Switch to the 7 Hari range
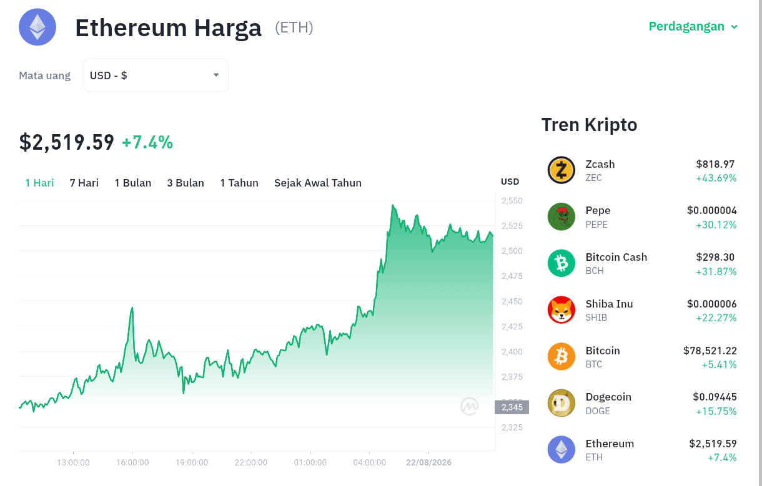This screenshot has height=486, width=762. coord(84,183)
